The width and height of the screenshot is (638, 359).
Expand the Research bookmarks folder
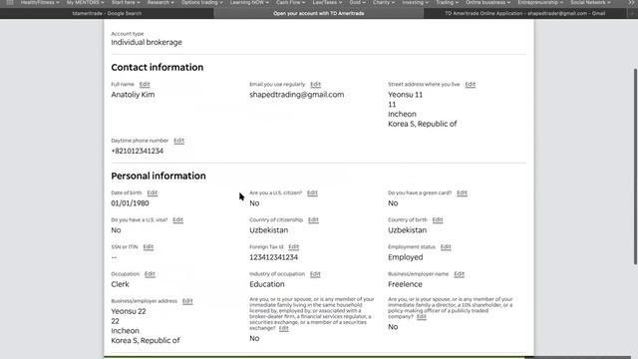coord(160,2)
